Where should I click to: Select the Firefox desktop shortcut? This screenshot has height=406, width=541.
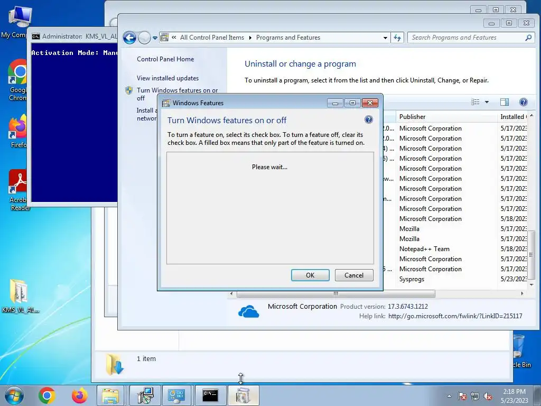pos(18,131)
